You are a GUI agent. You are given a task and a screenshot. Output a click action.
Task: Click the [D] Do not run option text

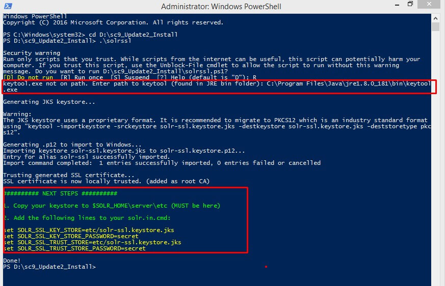[28, 77]
